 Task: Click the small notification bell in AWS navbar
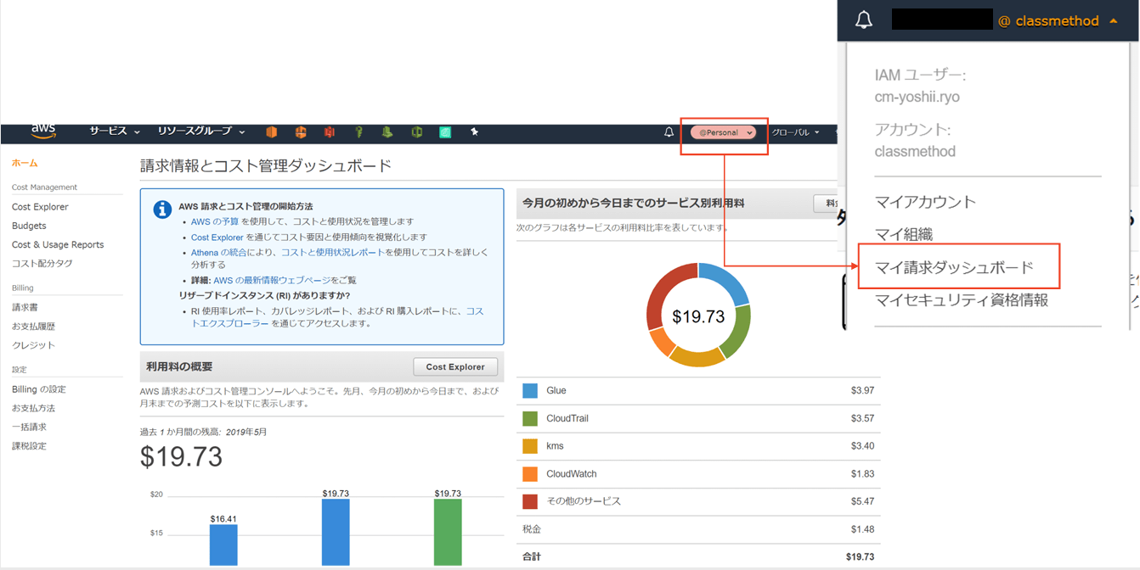click(669, 132)
